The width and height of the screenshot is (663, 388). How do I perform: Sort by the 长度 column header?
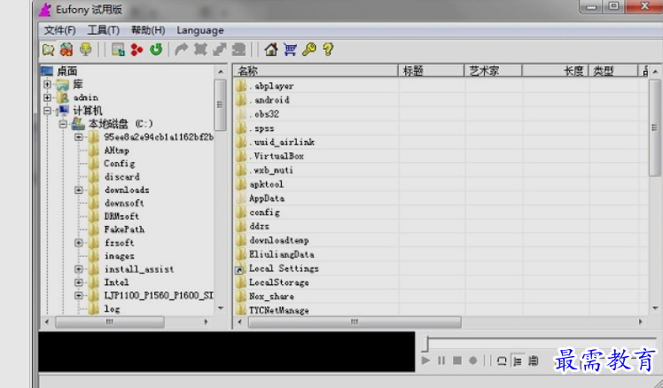pos(555,71)
